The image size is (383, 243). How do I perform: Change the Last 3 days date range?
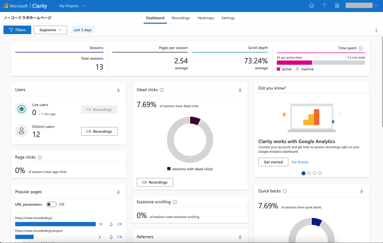tap(83, 30)
